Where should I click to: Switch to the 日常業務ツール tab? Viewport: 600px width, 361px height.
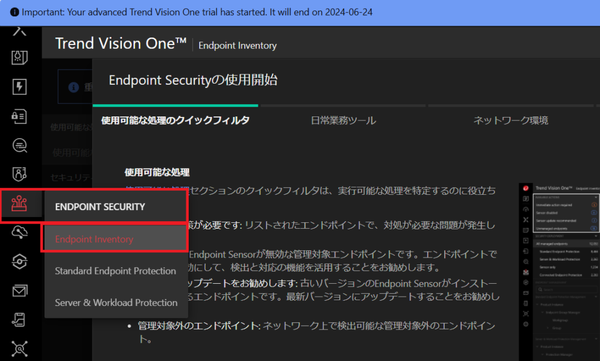343,121
